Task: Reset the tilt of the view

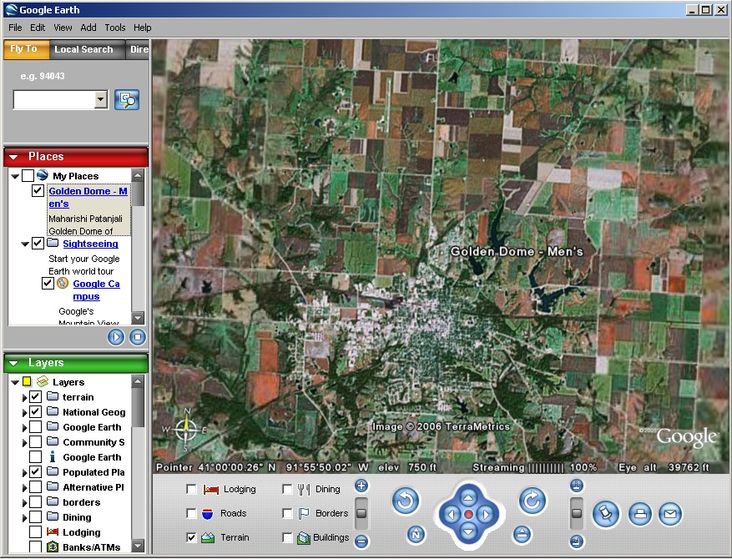Action: tap(522, 534)
